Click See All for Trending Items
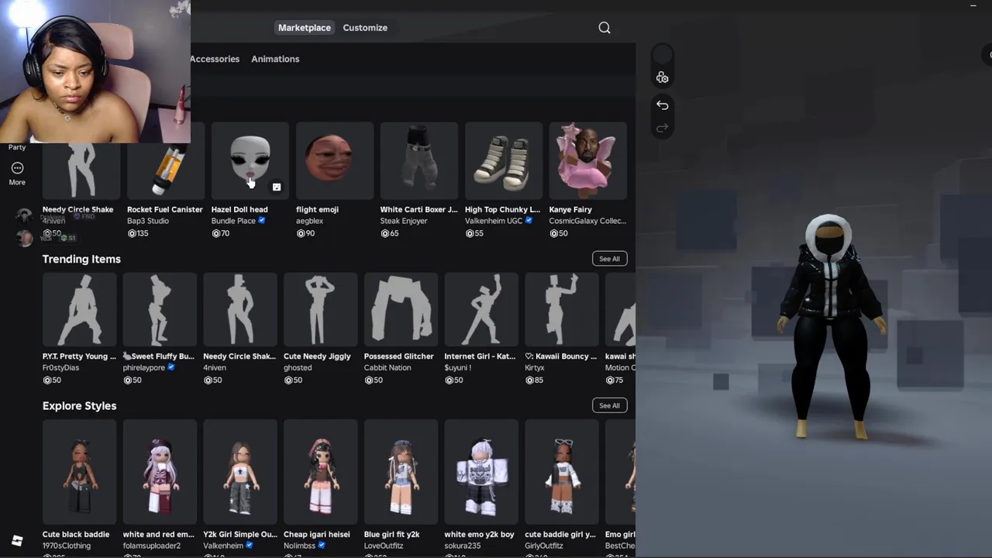This screenshot has width=992, height=558. coord(609,259)
